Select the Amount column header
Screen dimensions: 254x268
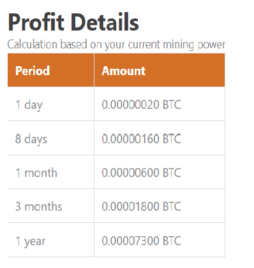click(124, 71)
